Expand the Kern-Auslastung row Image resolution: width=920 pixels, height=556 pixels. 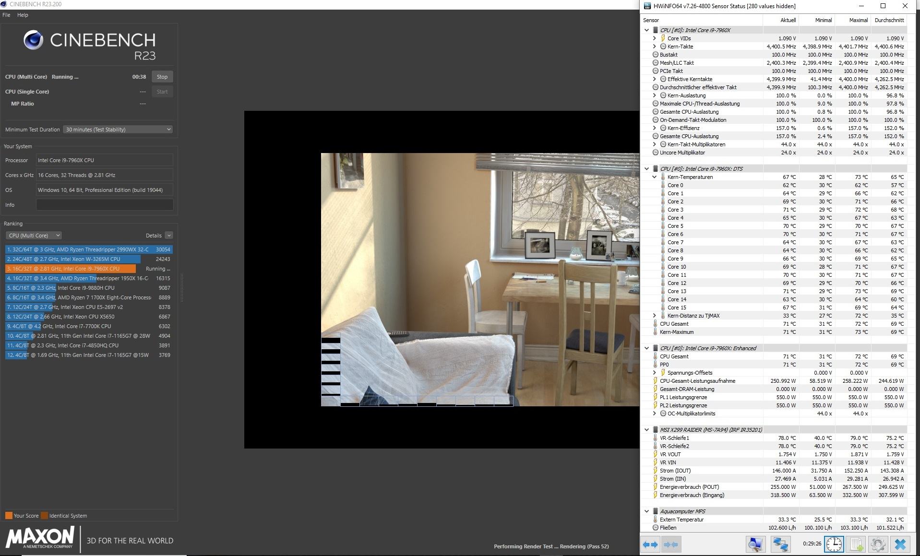click(654, 95)
